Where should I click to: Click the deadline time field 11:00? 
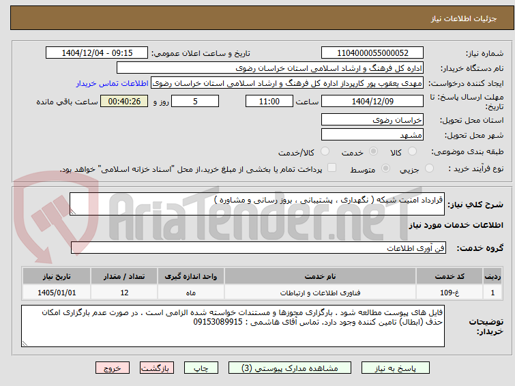(269, 101)
